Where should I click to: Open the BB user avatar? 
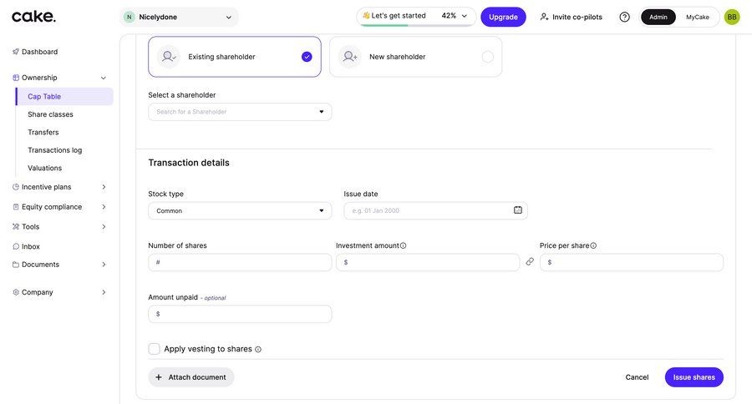point(731,17)
